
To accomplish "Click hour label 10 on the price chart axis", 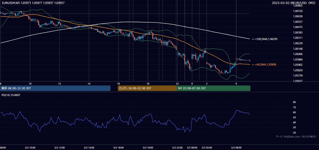I will (x=30, y=83).
